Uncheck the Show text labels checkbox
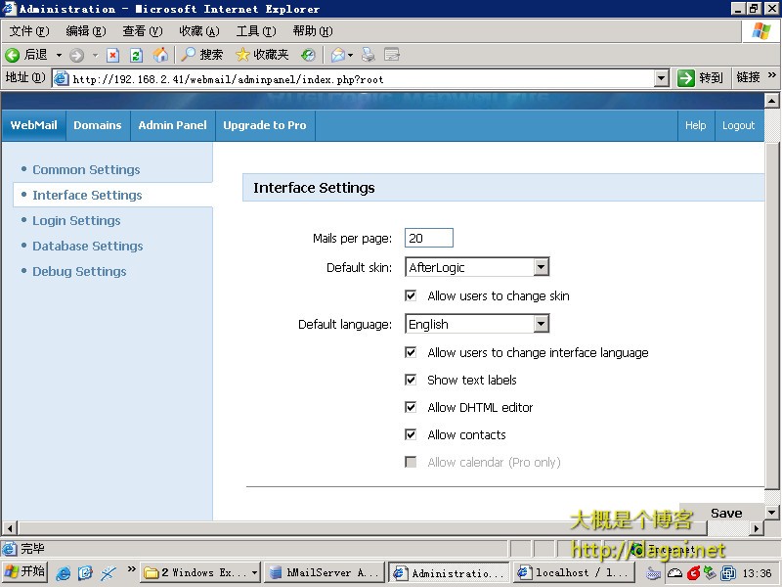Screen dimensions: 782x587 click(411, 380)
